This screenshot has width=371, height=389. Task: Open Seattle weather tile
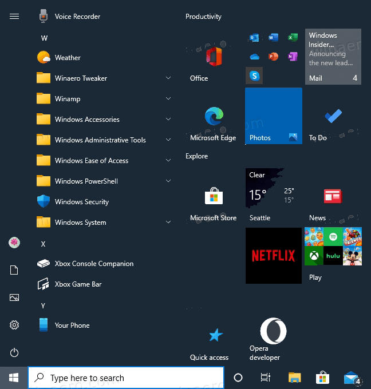point(274,196)
